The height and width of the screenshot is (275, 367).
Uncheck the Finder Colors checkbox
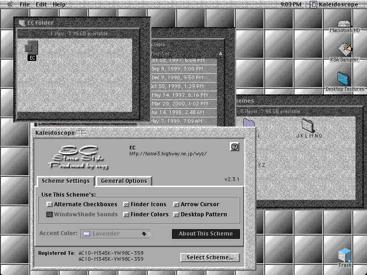[x=126, y=214]
